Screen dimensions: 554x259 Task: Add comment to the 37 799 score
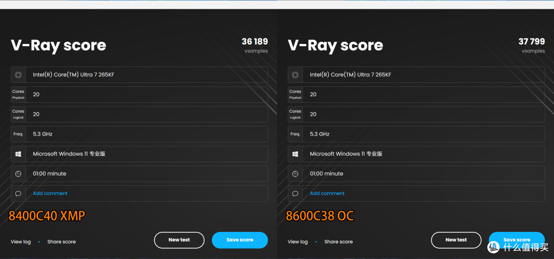(327, 193)
